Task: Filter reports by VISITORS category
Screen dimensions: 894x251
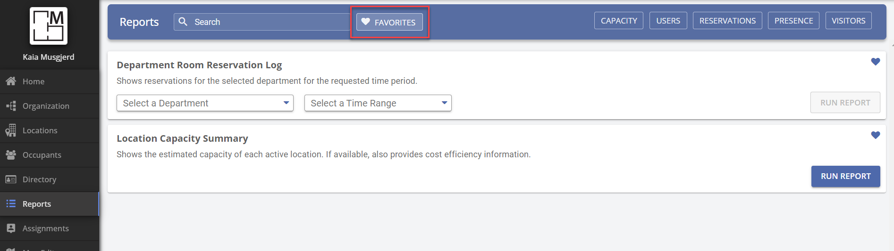Action: point(849,21)
